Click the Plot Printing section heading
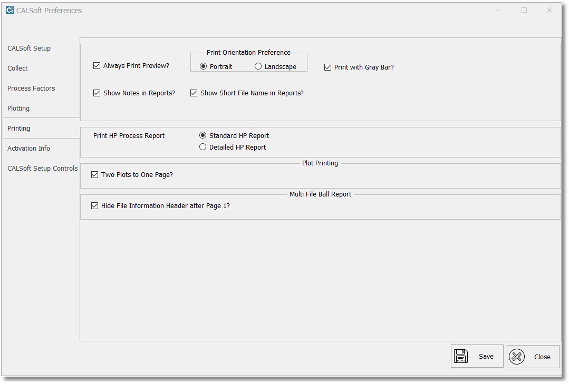The height and width of the screenshot is (384, 569). click(320, 163)
